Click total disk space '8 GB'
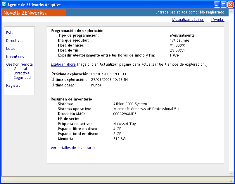The width and height of the screenshot is (235, 184). [x=117, y=134]
